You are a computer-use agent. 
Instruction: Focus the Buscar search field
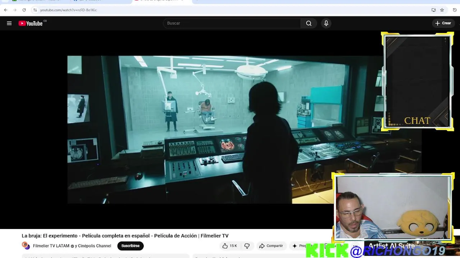click(x=232, y=23)
